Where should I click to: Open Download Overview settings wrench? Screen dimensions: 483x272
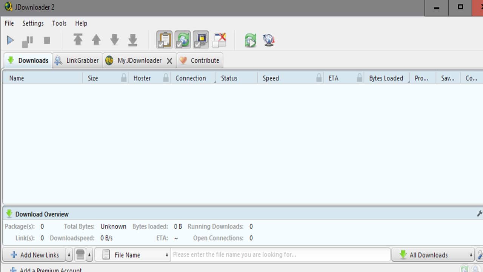(480, 214)
